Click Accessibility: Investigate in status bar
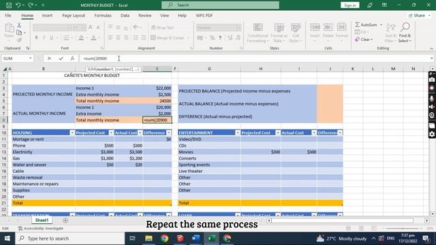 coord(41,229)
